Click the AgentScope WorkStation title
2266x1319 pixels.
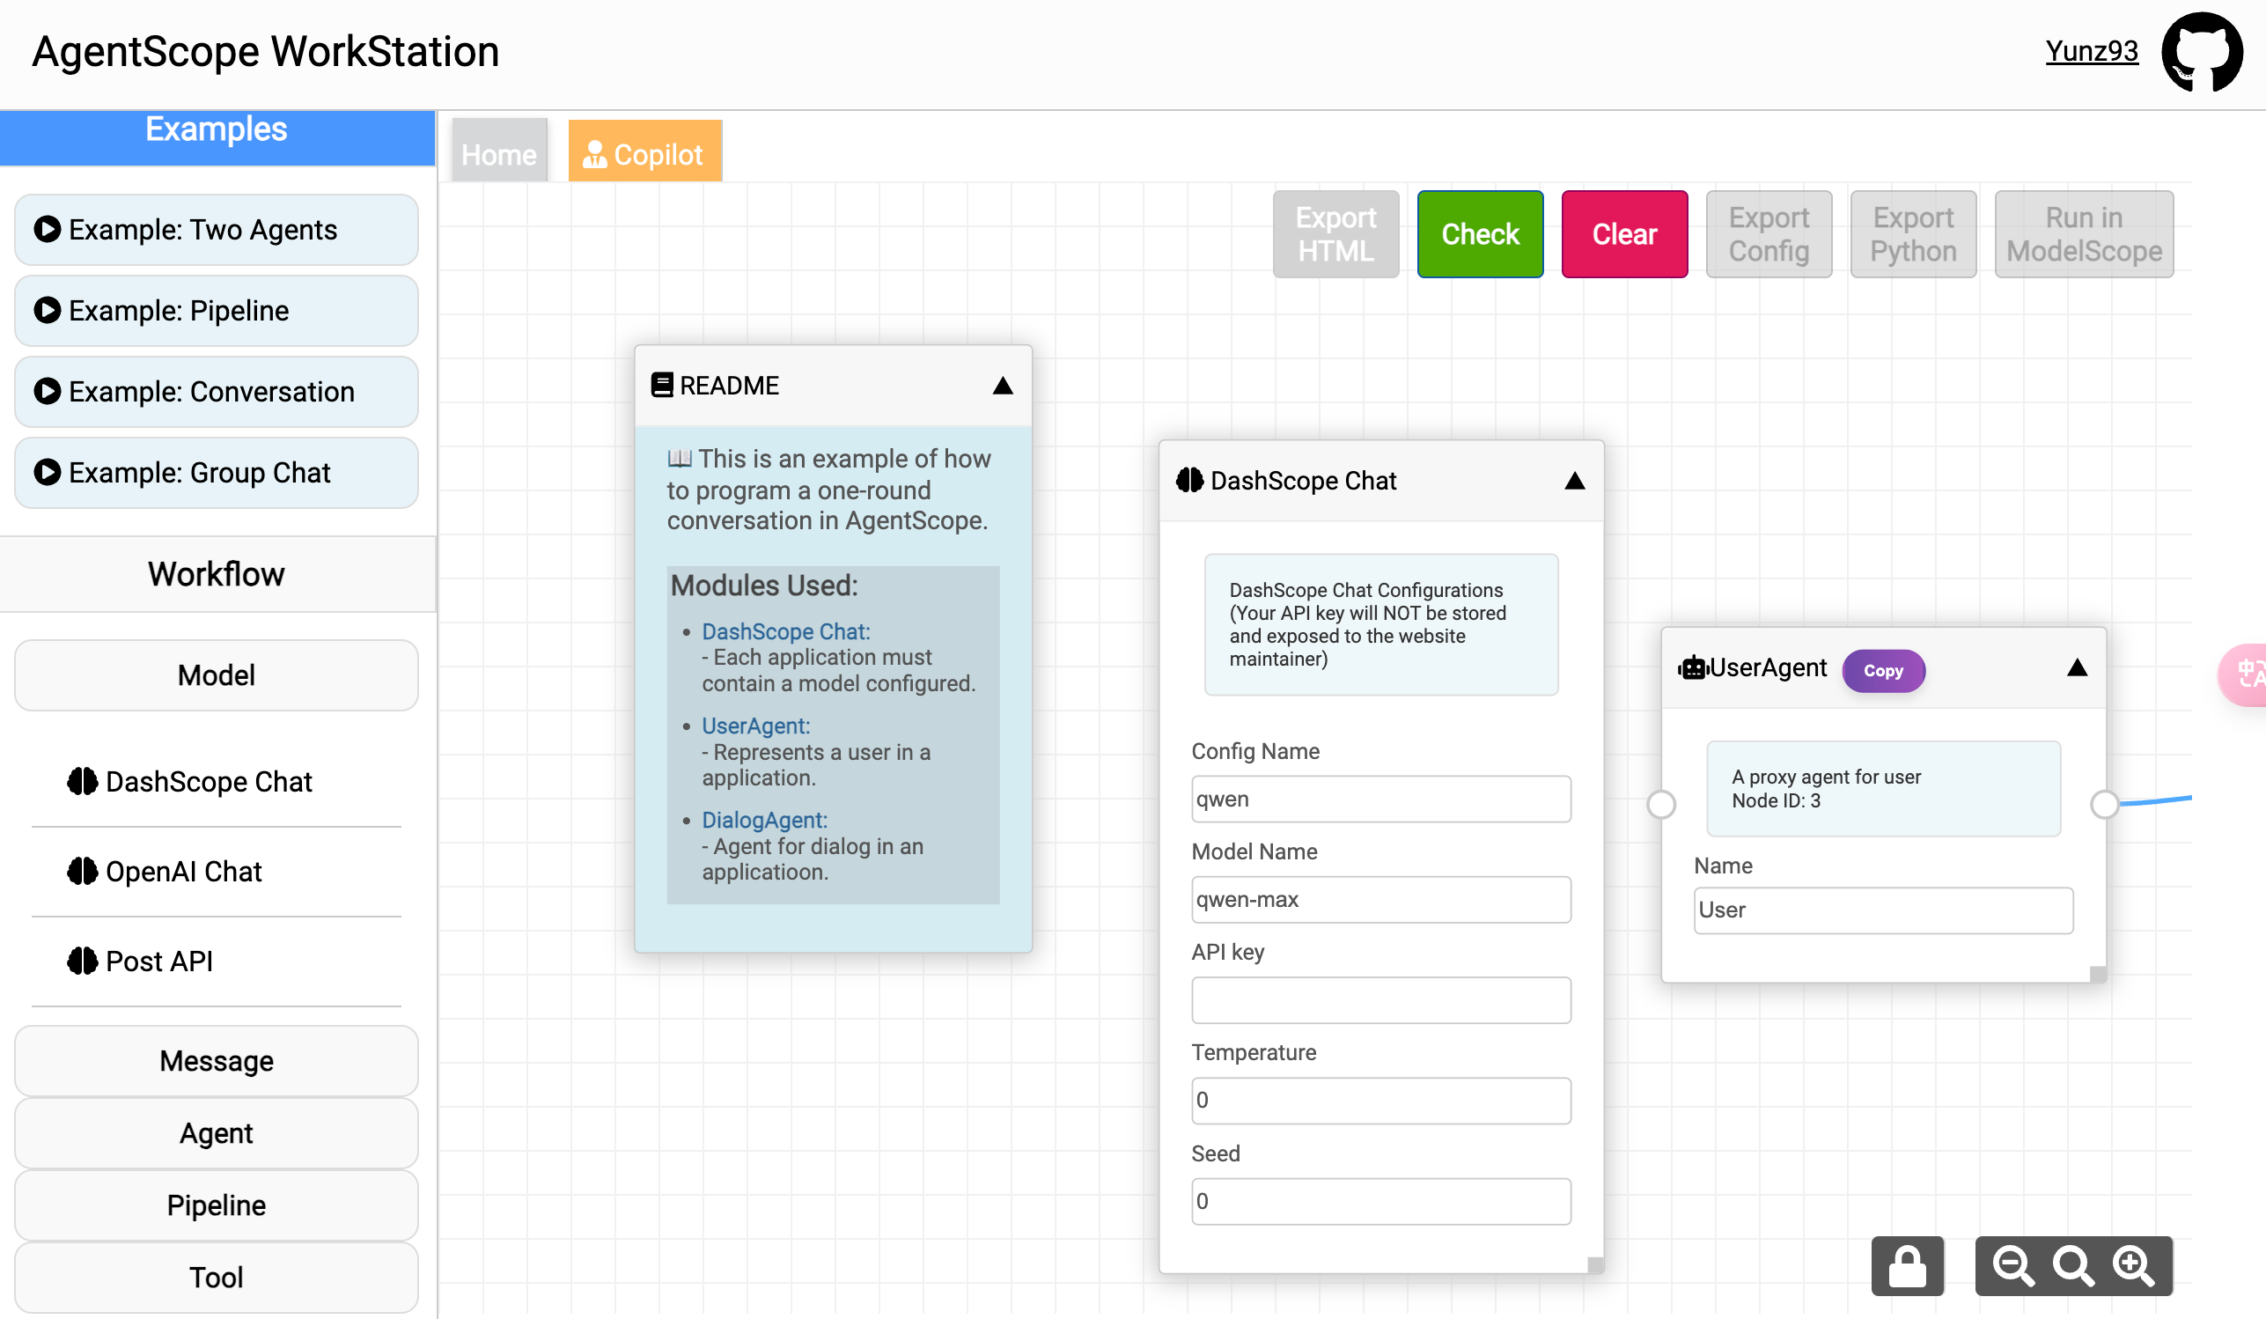266,51
